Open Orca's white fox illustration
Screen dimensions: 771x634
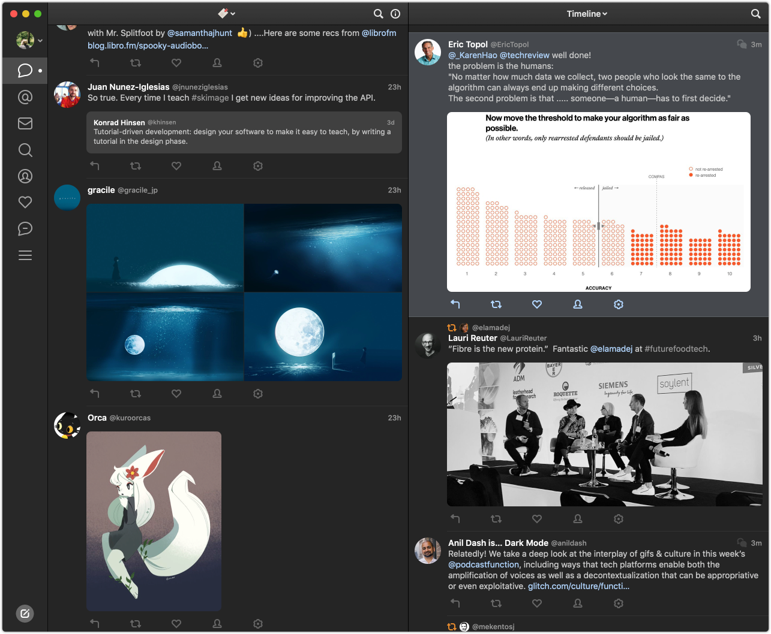[154, 521]
